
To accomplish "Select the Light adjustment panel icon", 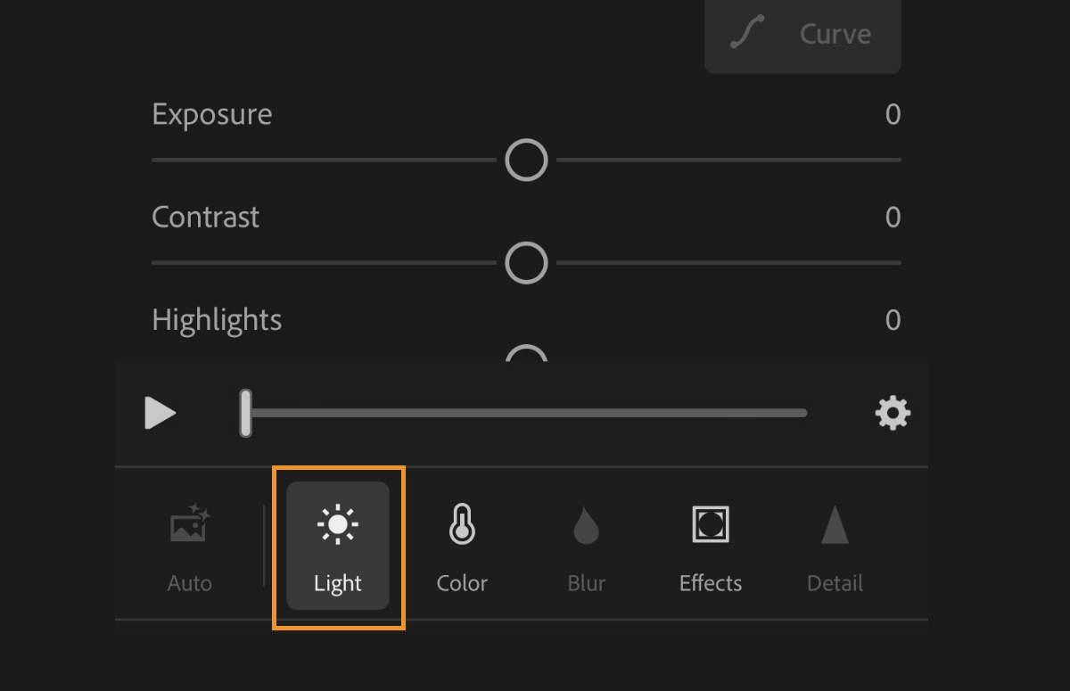I will coord(337,524).
